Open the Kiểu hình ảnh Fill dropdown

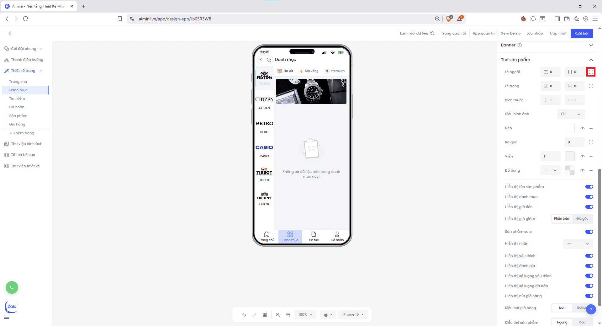point(571,114)
